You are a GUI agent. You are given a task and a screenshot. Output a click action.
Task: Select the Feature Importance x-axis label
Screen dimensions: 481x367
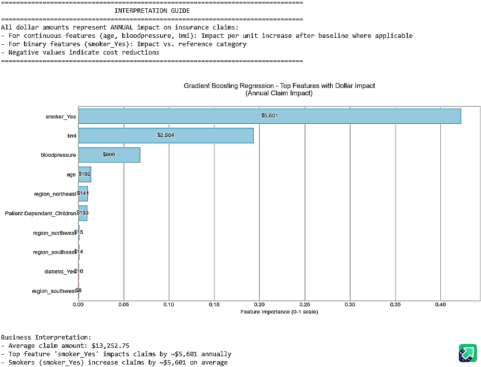[279, 311]
